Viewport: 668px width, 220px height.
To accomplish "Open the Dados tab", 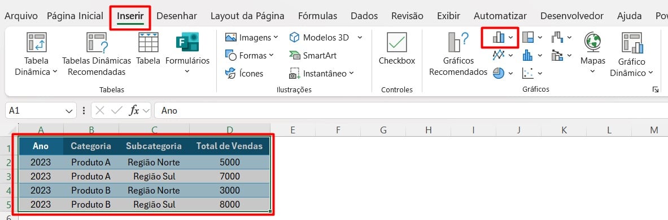I will point(364,16).
